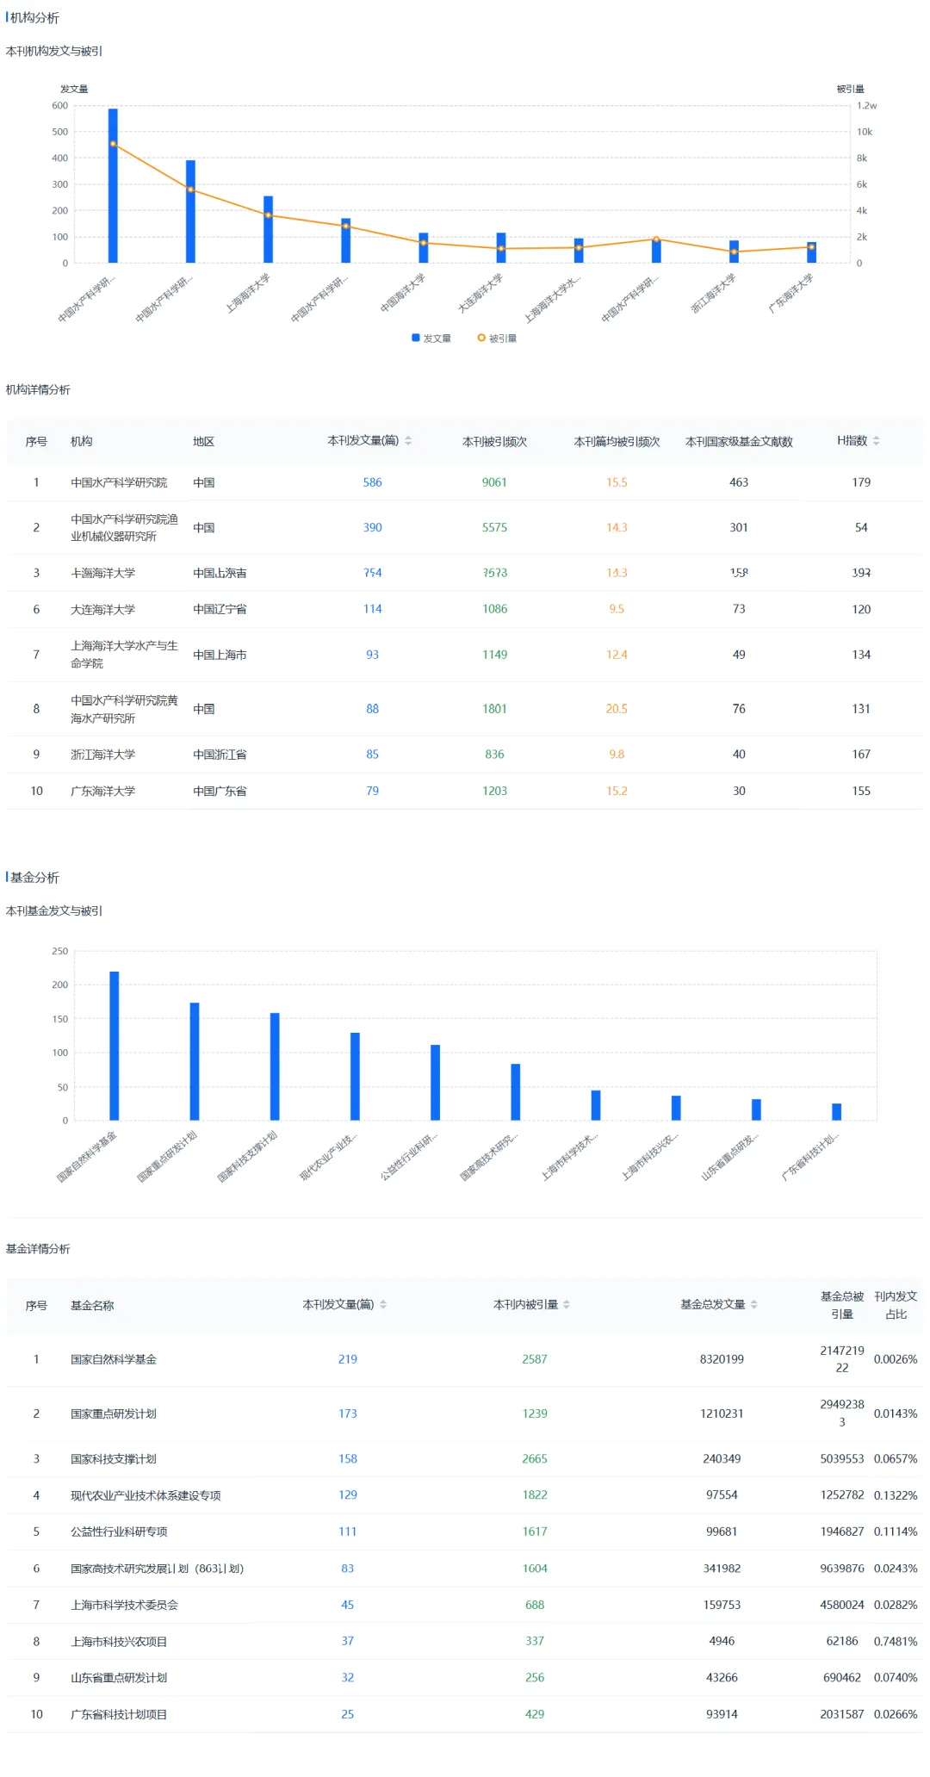The height and width of the screenshot is (1777, 930).
Task: Open 上海市科技兴农项目 publication count 37
Action: [x=348, y=1641]
